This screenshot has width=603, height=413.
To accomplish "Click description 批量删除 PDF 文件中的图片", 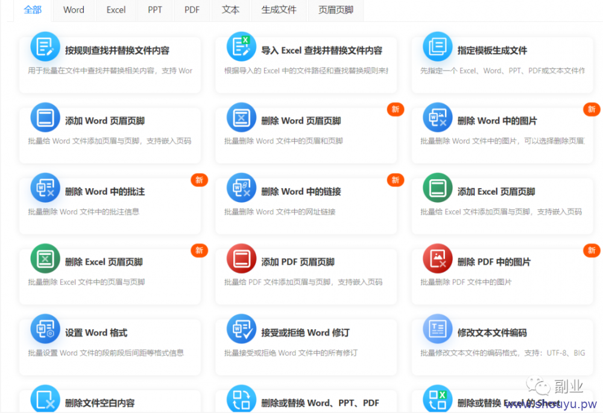I will [466, 282].
